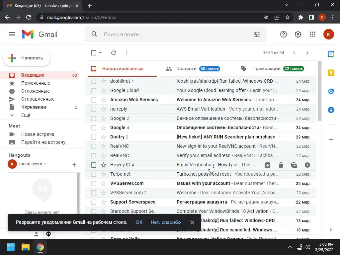The width and height of the screenshot is (340, 255).
Task: Select the Amazon Web Services email checkbox
Action: [x=94, y=100]
